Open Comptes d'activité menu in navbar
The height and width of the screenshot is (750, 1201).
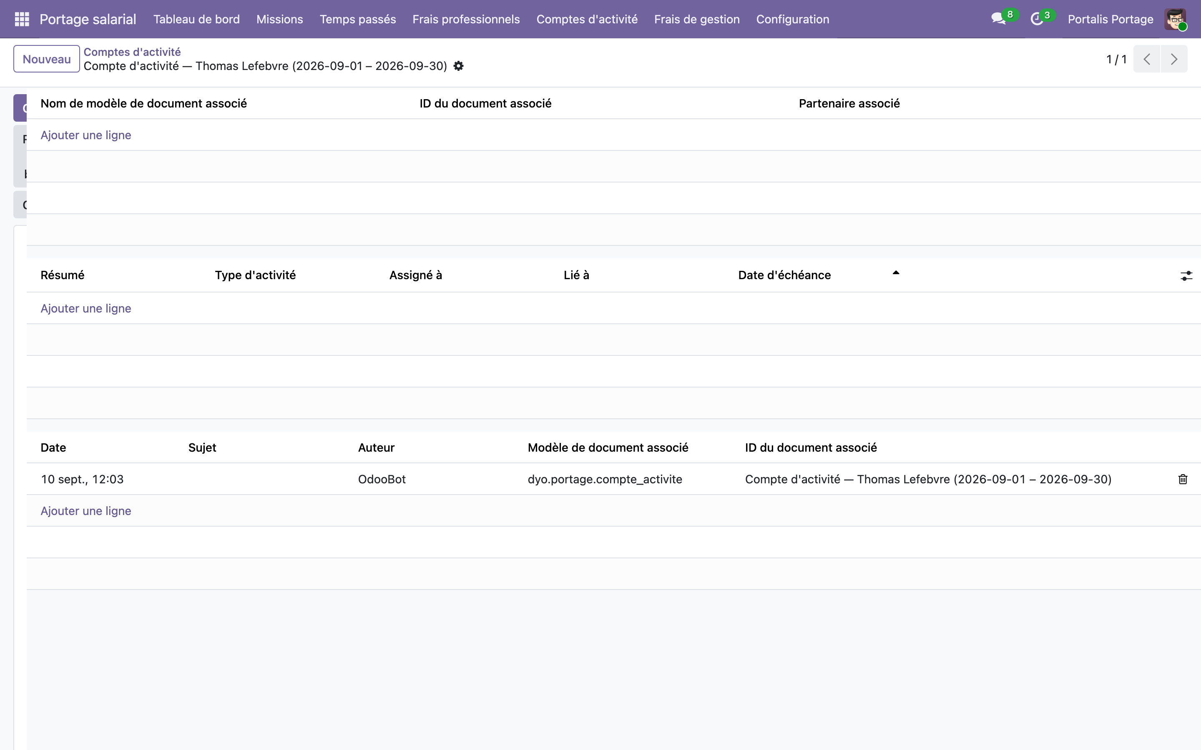point(587,19)
